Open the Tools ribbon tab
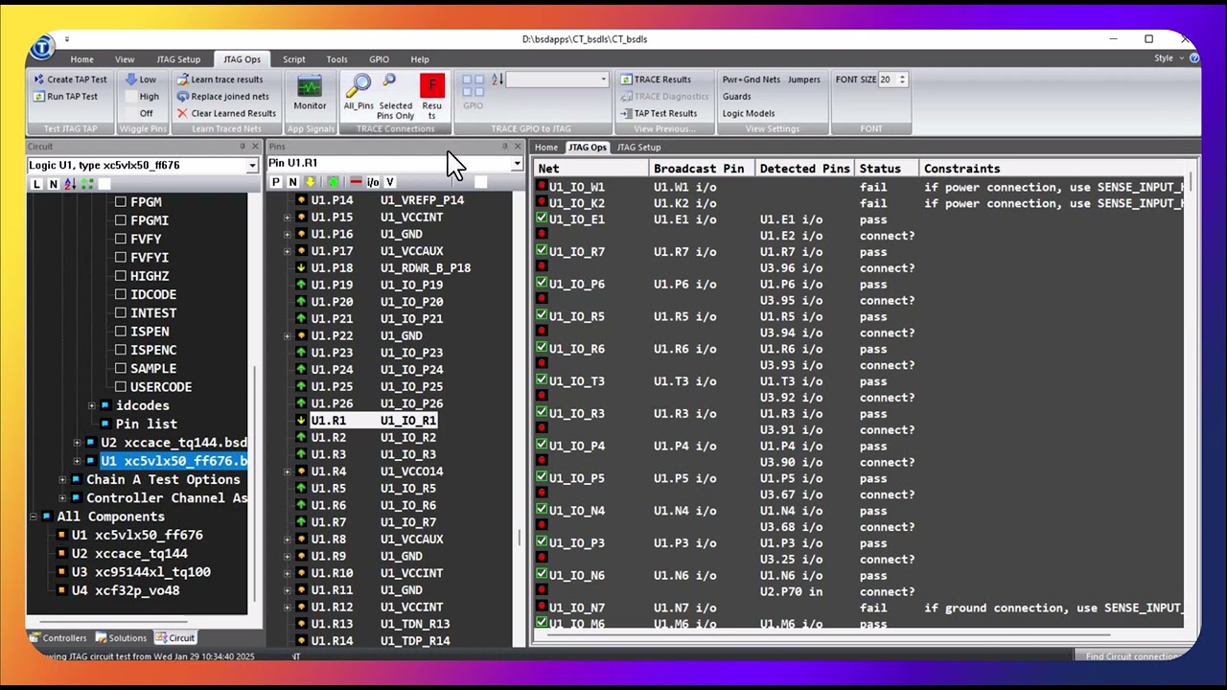The height and width of the screenshot is (690, 1227). pyautogui.click(x=336, y=59)
